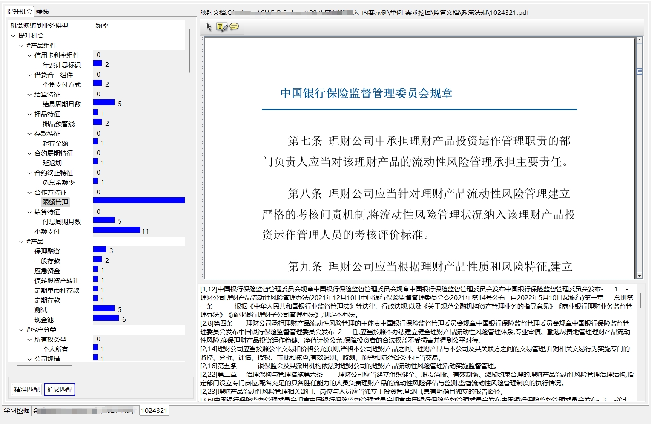Select the 现金池 tree item
The image size is (651, 424).
(x=44, y=320)
